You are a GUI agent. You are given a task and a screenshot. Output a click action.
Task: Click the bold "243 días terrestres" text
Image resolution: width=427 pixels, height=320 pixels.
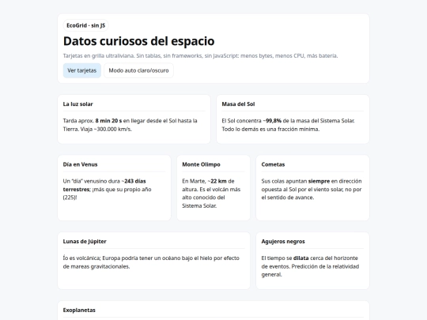tap(104, 185)
